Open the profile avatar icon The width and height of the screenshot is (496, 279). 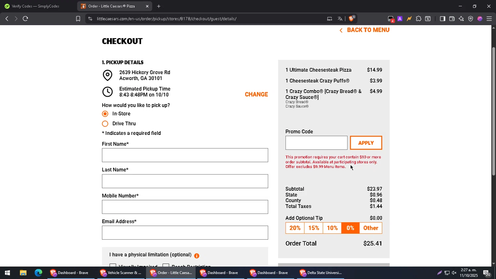(480, 19)
